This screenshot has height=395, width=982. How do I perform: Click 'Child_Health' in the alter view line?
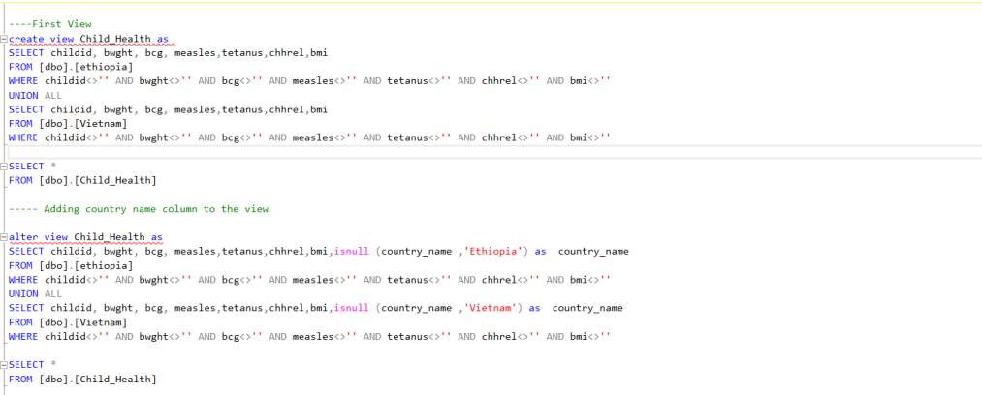tap(110, 237)
